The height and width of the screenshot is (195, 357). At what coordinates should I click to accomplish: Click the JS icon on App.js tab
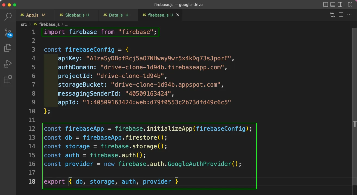[x=22, y=15]
